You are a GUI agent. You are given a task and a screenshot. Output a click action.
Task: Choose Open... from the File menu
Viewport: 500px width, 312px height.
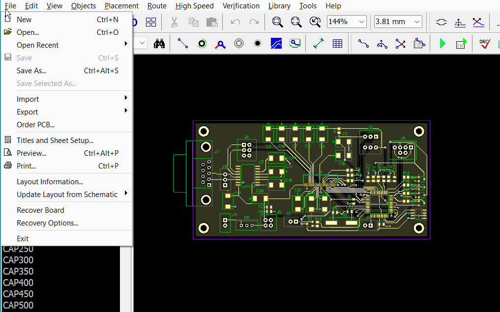coord(66,32)
